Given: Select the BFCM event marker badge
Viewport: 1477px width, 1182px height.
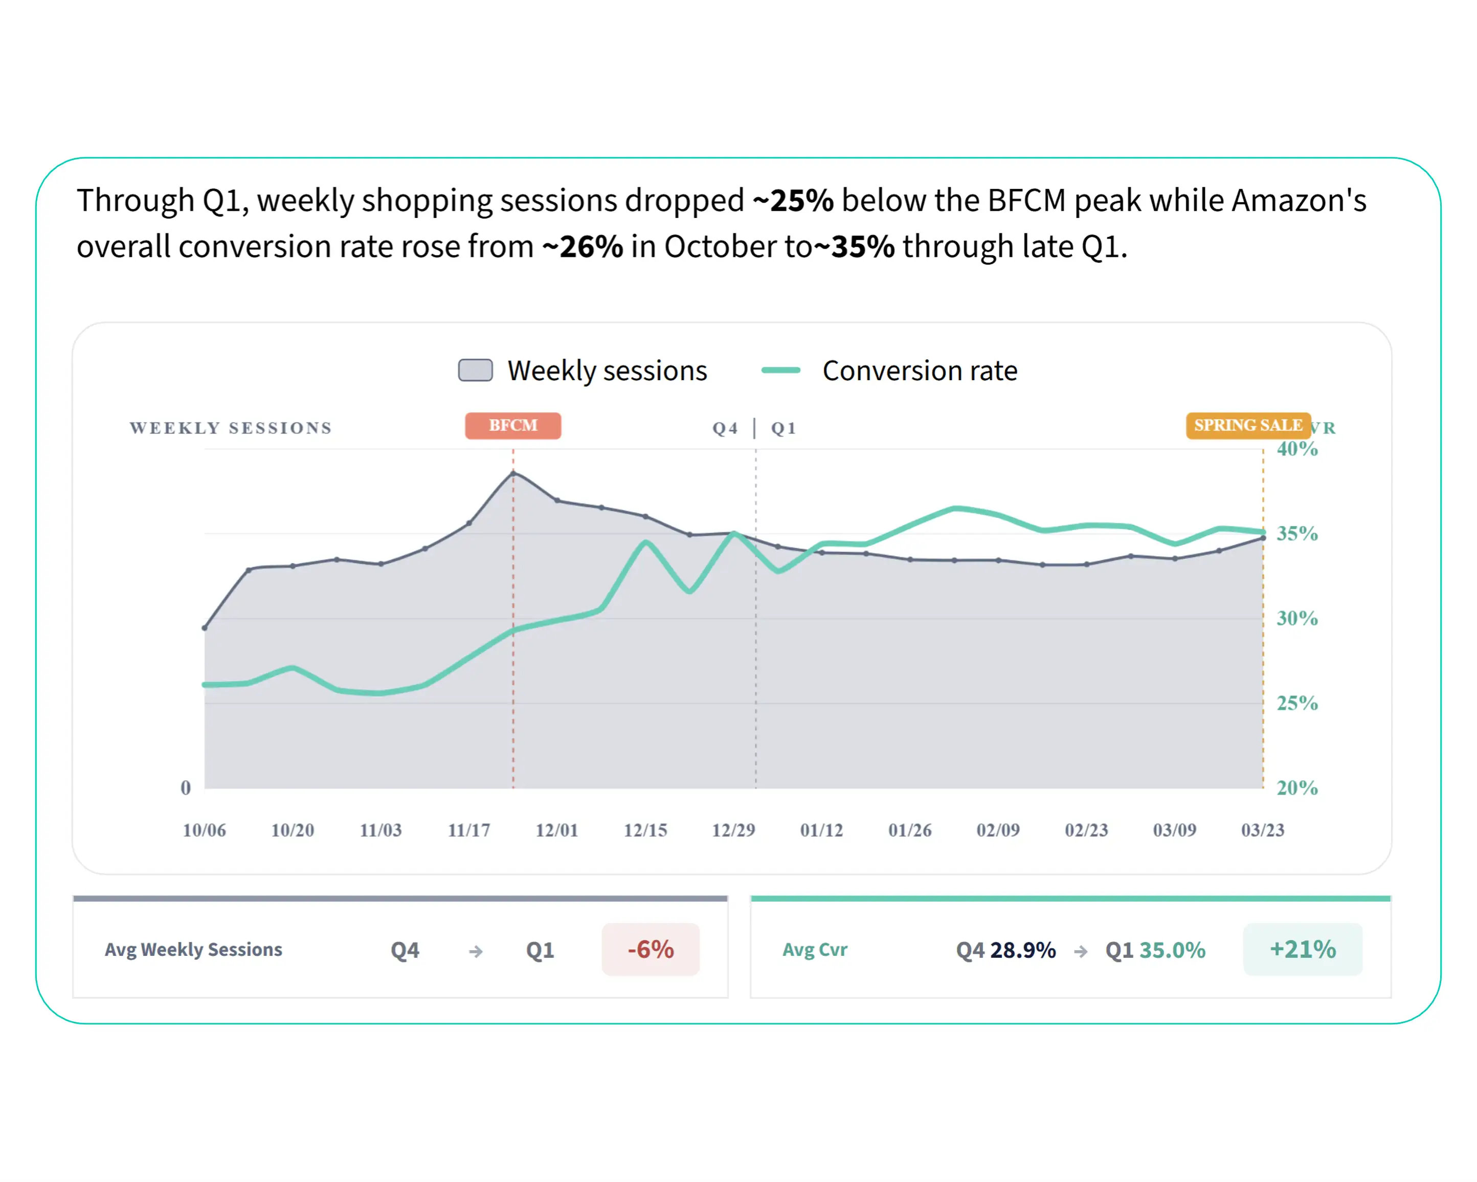Looking at the screenshot, I should 513,426.
